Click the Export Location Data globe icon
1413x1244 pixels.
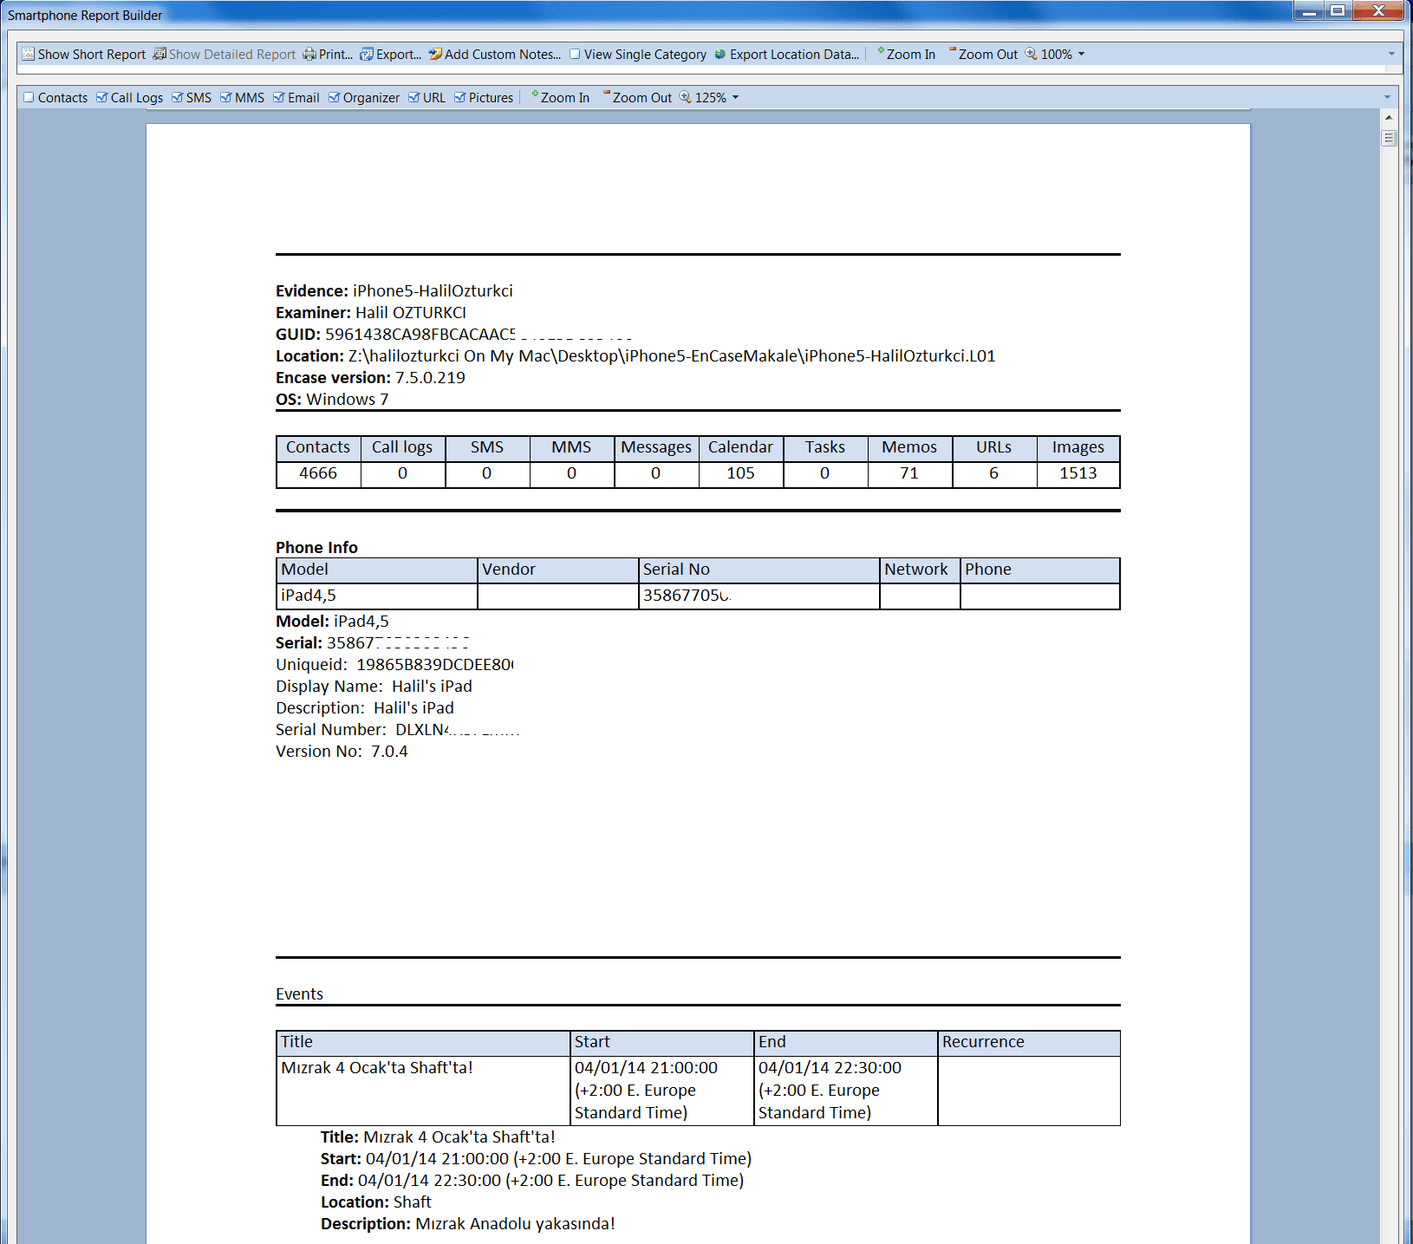click(x=720, y=55)
